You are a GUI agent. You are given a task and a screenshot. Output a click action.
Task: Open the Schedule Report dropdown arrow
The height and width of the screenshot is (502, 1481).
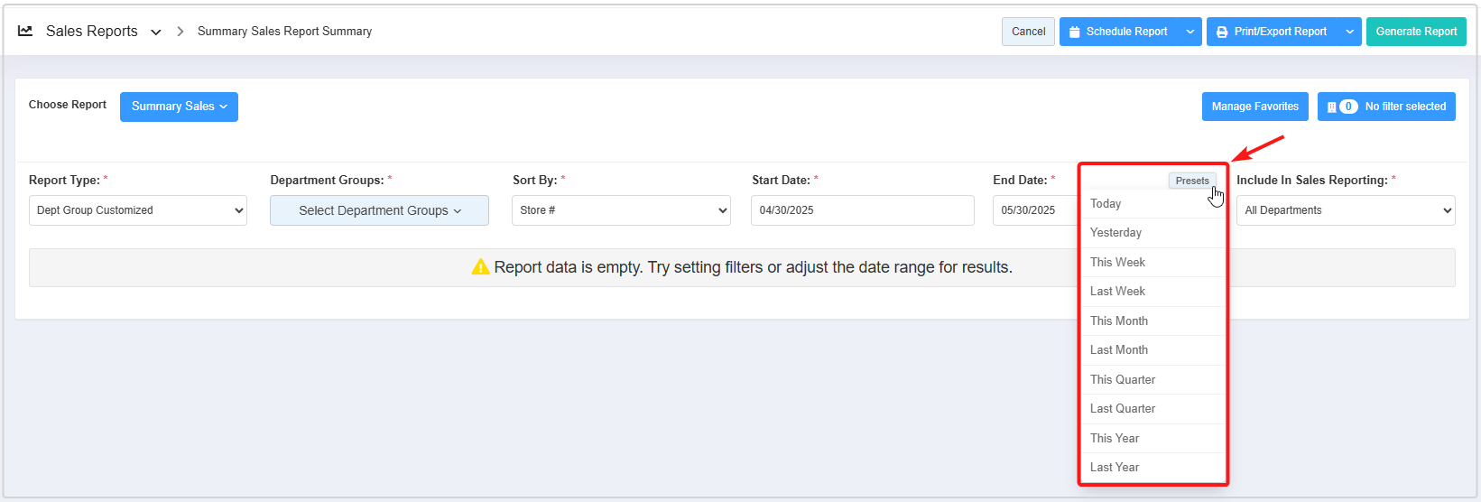(x=1190, y=32)
